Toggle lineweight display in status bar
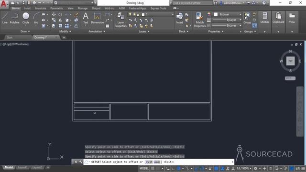This screenshot has width=306, height=172. coord(210,168)
